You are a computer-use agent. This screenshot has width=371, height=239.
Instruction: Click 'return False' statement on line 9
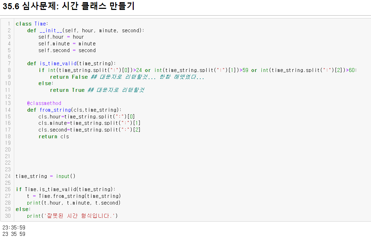[x=69, y=77]
